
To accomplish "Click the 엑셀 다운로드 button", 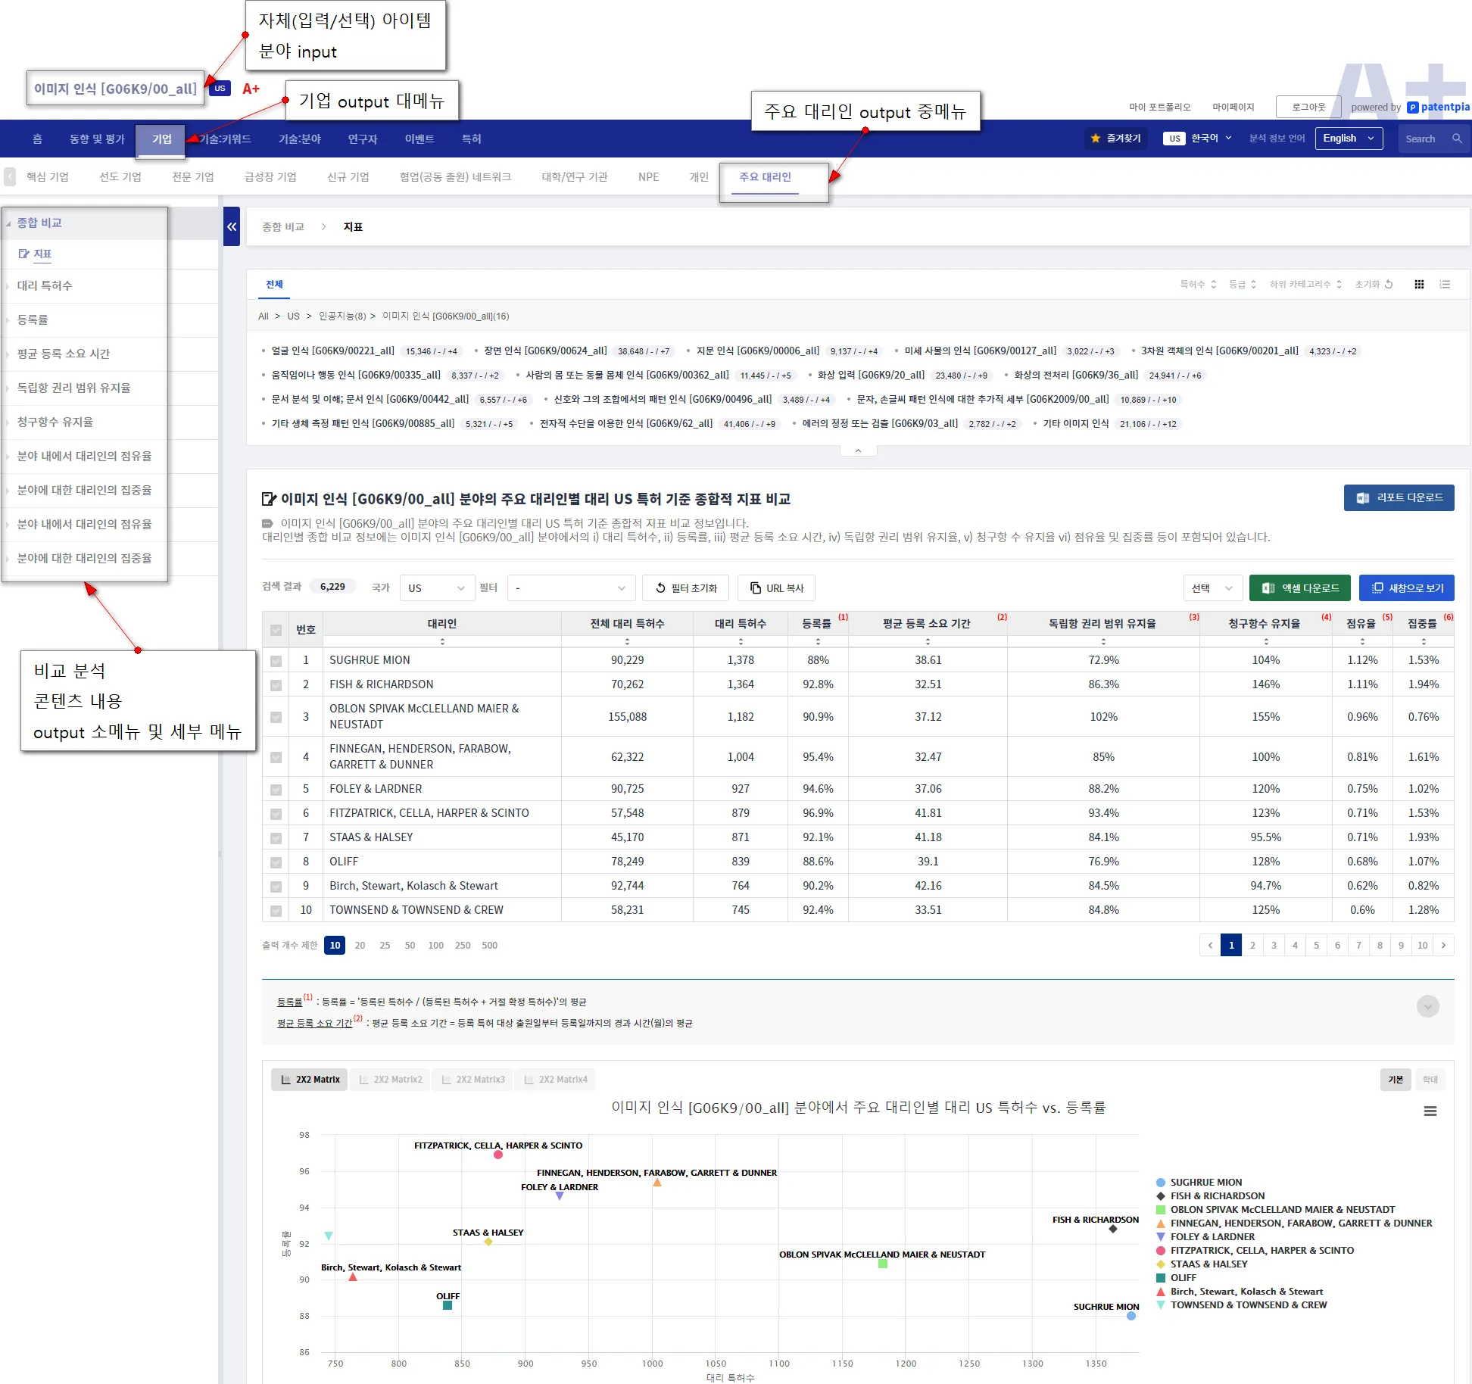I will (1299, 588).
